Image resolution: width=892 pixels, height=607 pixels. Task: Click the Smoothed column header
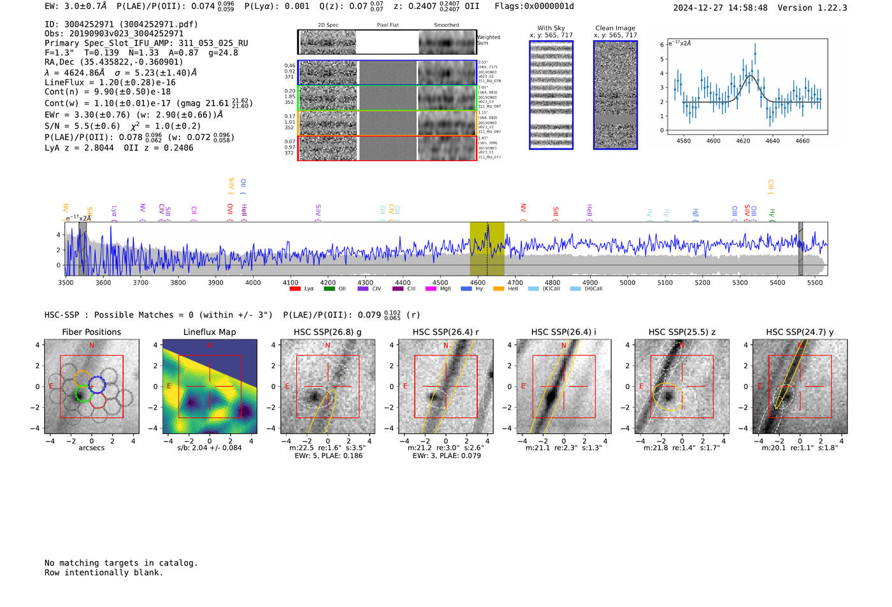(447, 25)
